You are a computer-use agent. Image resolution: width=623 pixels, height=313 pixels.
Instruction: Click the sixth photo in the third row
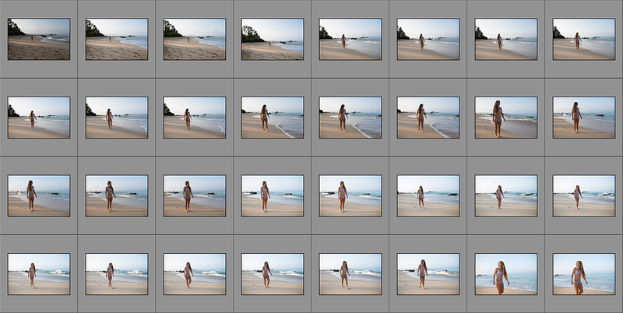[x=428, y=196]
